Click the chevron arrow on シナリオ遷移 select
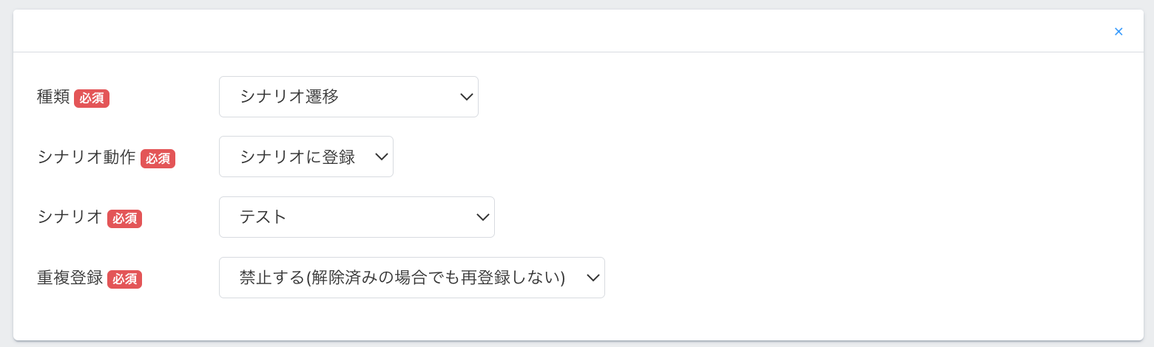 [466, 97]
